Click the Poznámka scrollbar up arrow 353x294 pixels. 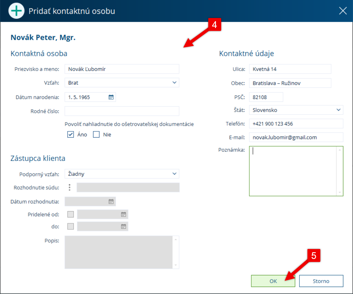pos(340,150)
